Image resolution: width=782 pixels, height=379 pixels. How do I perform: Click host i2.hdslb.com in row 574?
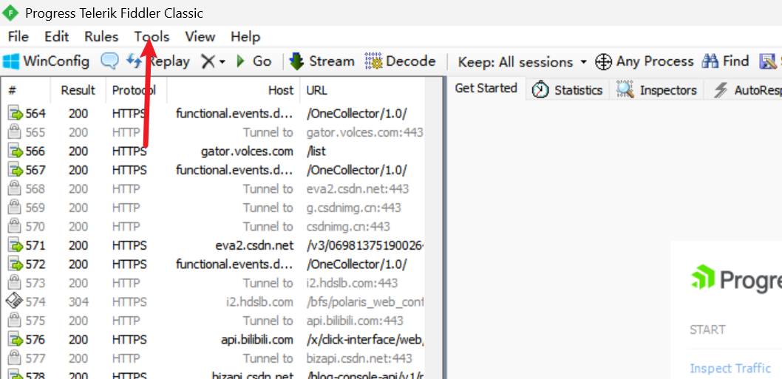coord(259,301)
